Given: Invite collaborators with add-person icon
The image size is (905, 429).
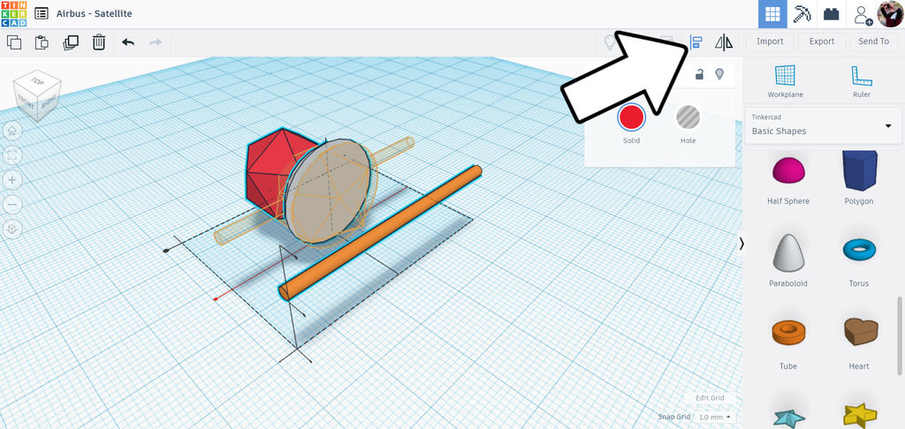Looking at the screenshot, I should click(863, 14).
